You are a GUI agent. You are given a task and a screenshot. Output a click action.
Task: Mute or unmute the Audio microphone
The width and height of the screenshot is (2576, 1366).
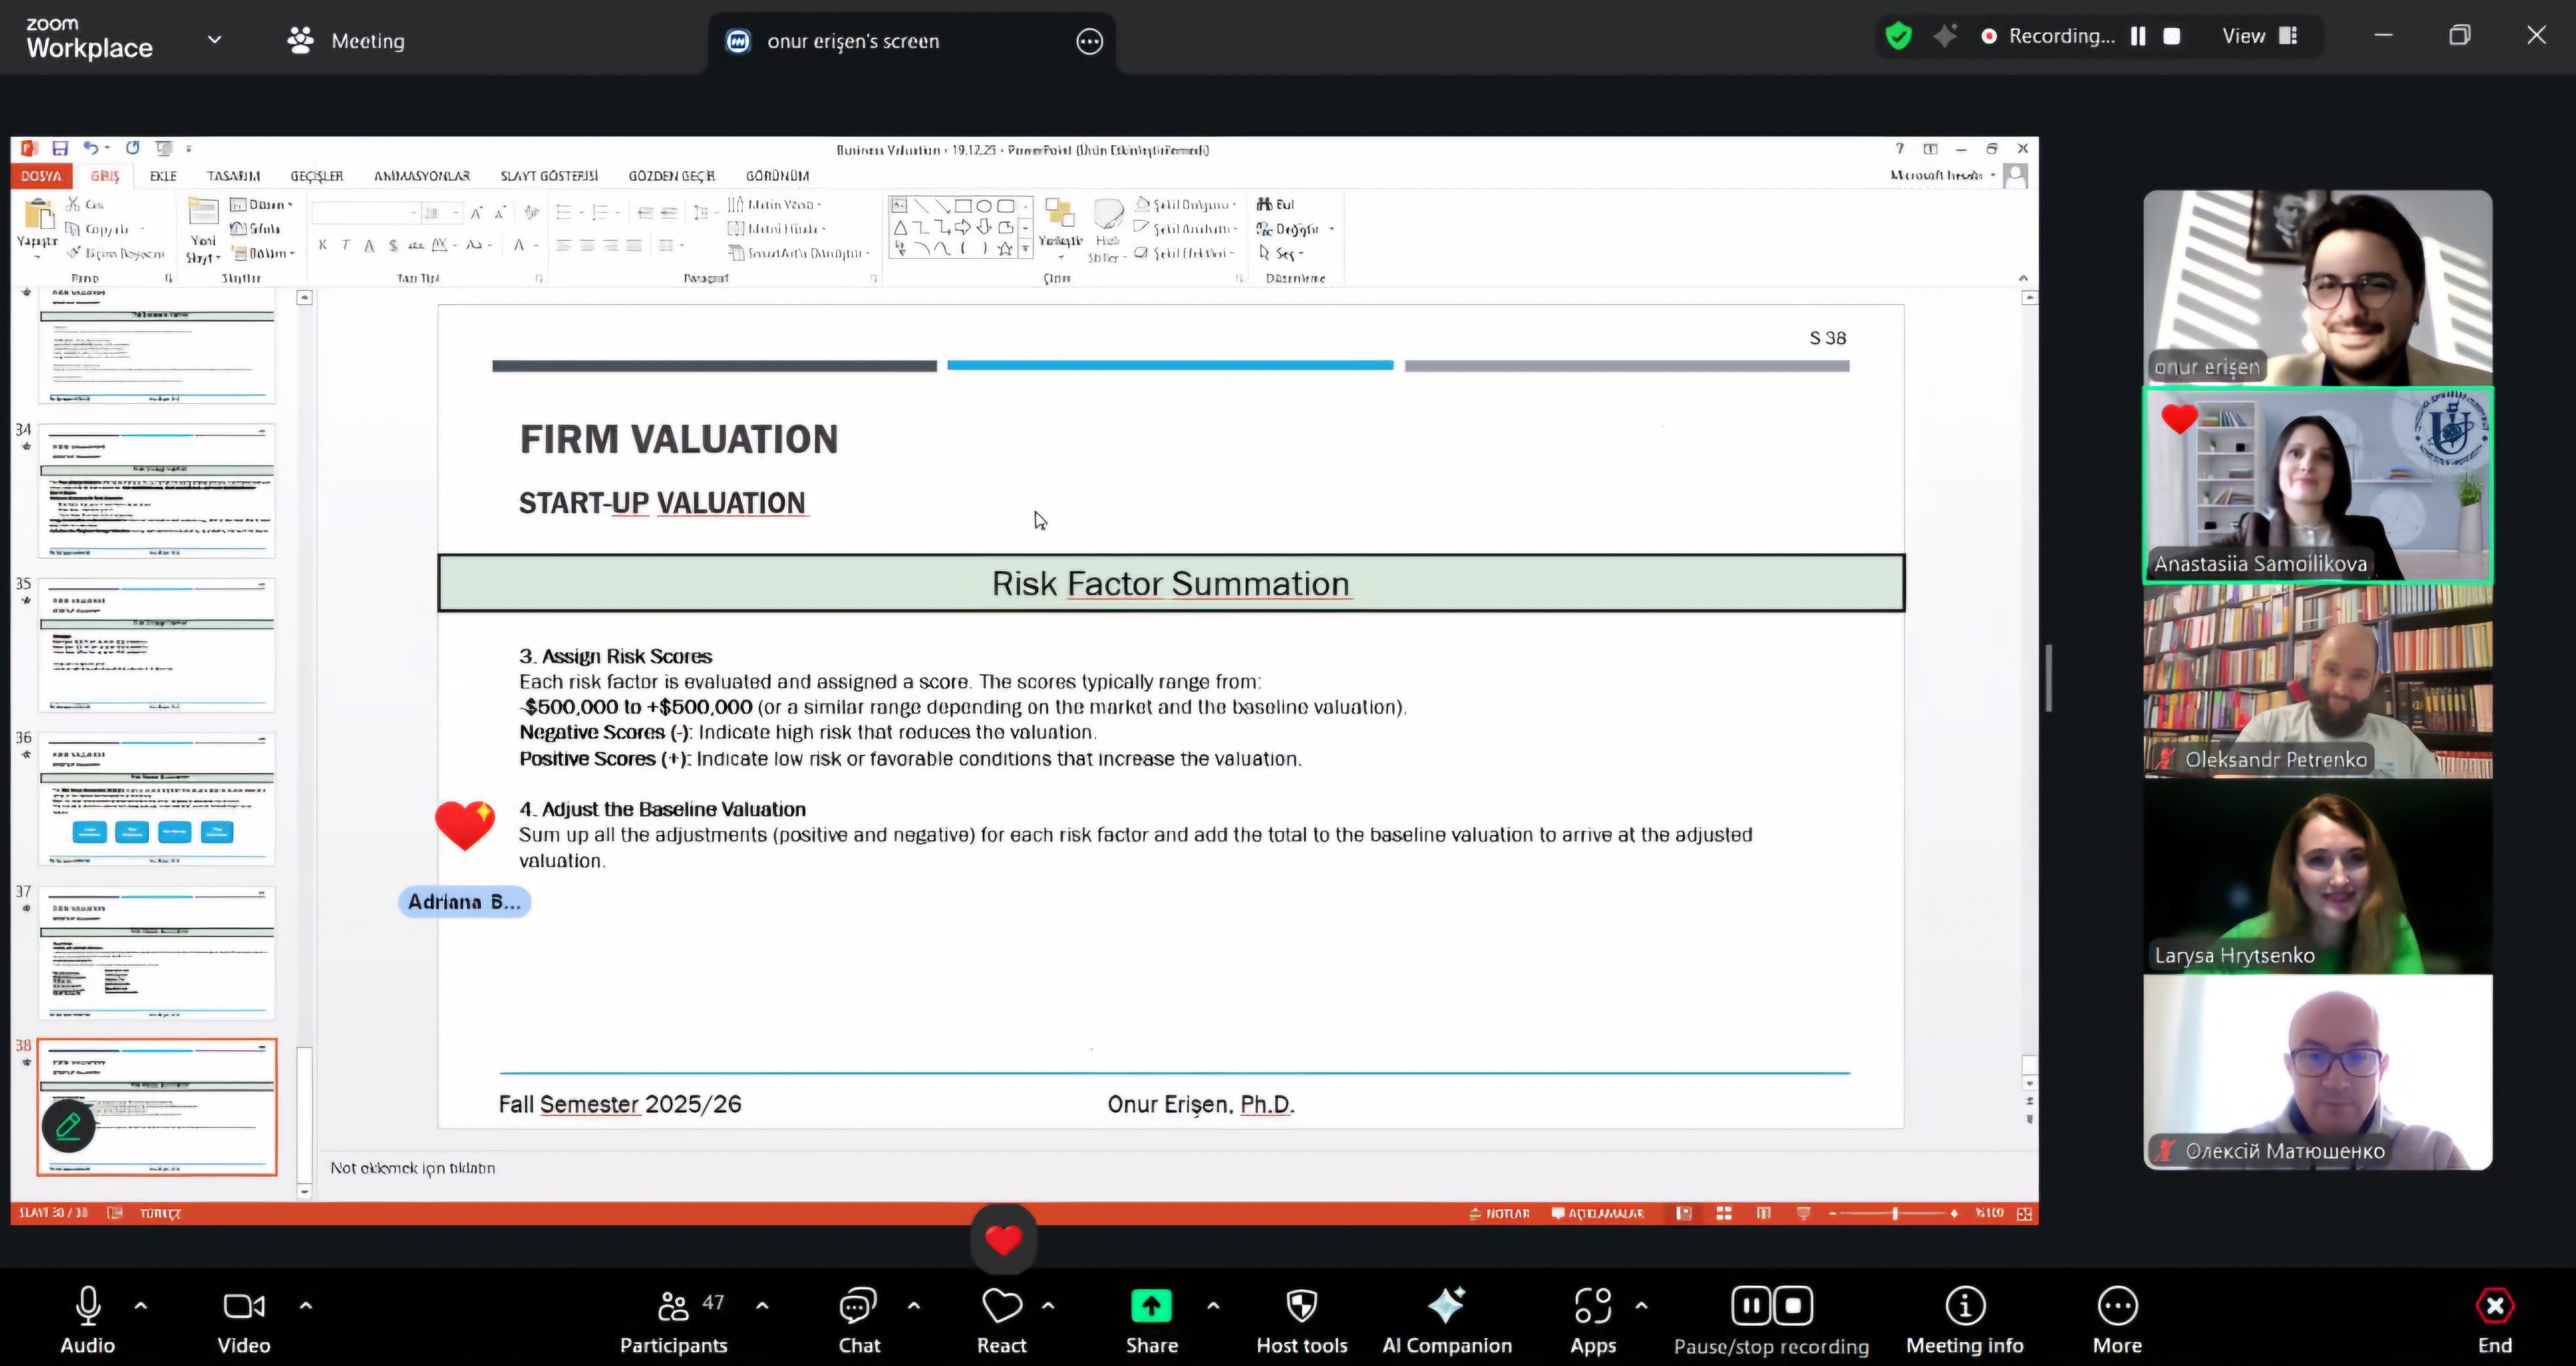(88, 1306)
